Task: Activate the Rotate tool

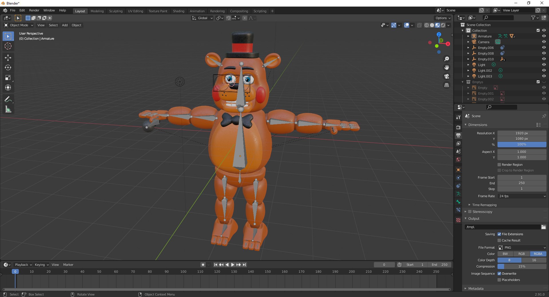Action: pyautogui.click(x=8, y=68)
